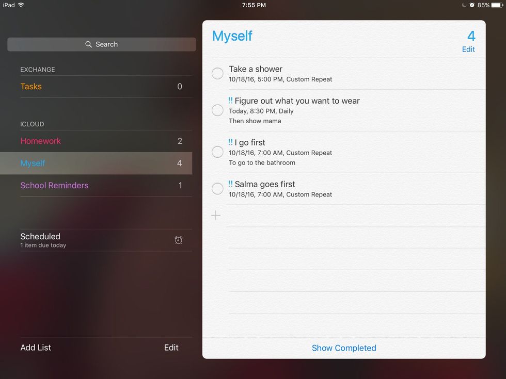Tap the magnifying glass in Search bar
Image resolution: width=506 pixels, height=379 pixels.
tap(89, 44)
